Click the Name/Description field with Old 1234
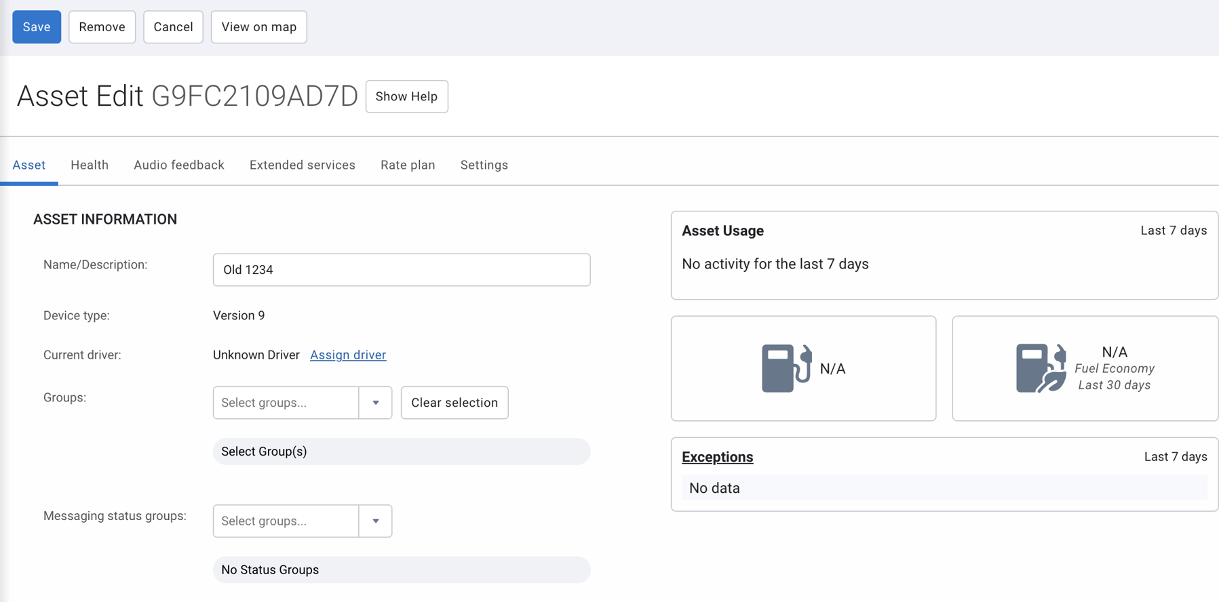Image resolution: width=1219 pixels, height=602 pixels. (402, 270)
